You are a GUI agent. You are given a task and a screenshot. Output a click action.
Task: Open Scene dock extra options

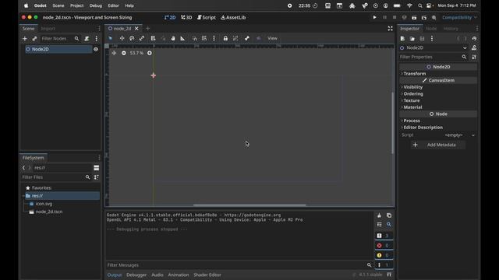click(97, 39)
